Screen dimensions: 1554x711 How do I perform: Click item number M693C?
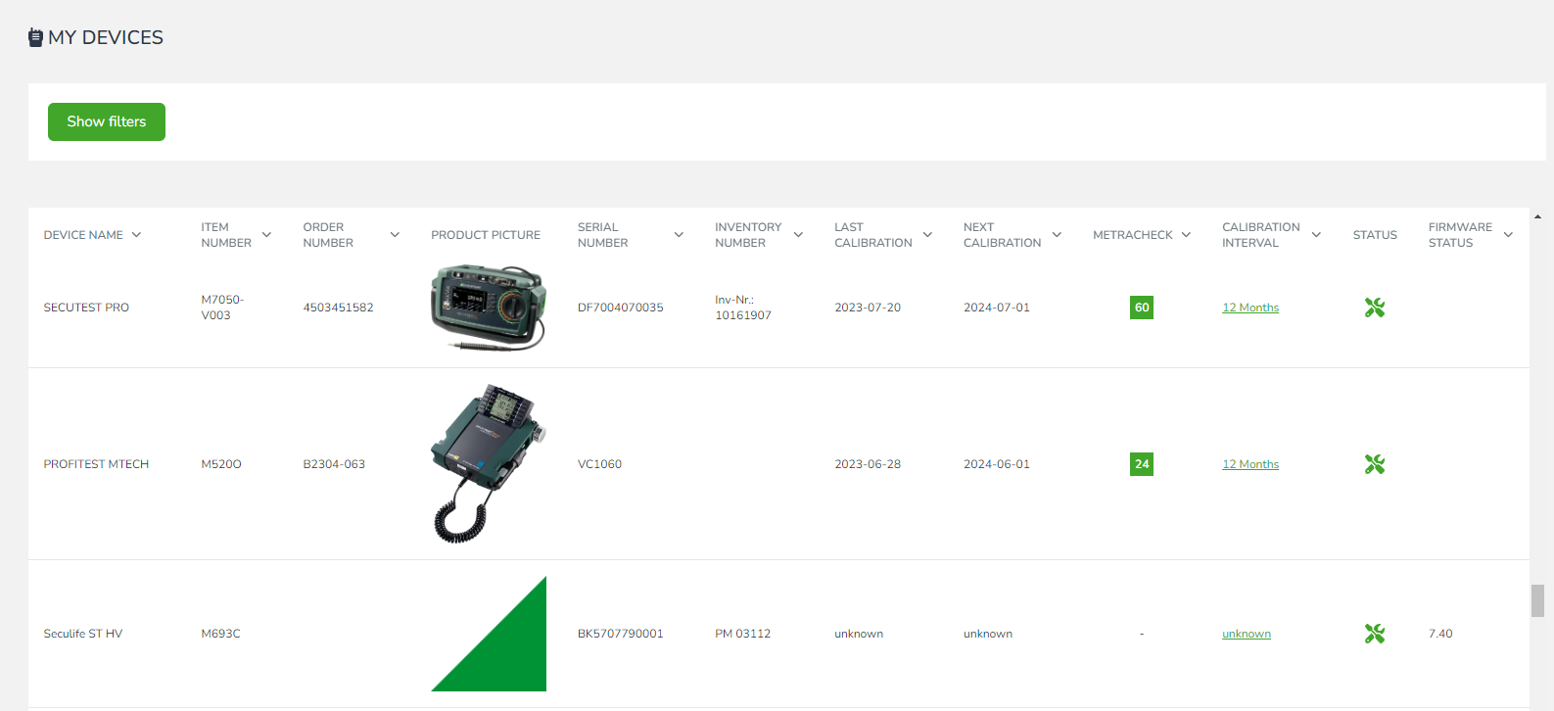click(x=220, y=634)
